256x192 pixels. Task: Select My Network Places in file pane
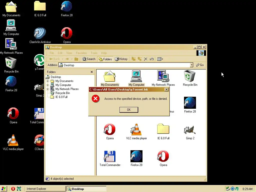click(x=163, y=78)
